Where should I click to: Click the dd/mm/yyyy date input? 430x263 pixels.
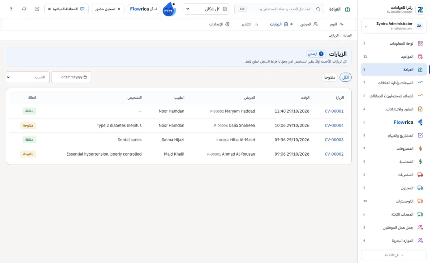71,77
